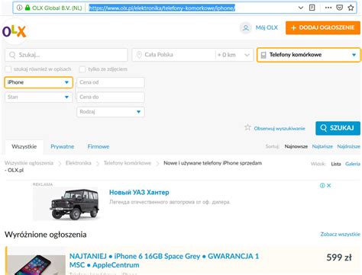
Task: Click the 599 zł price
Action: [339, 257]
